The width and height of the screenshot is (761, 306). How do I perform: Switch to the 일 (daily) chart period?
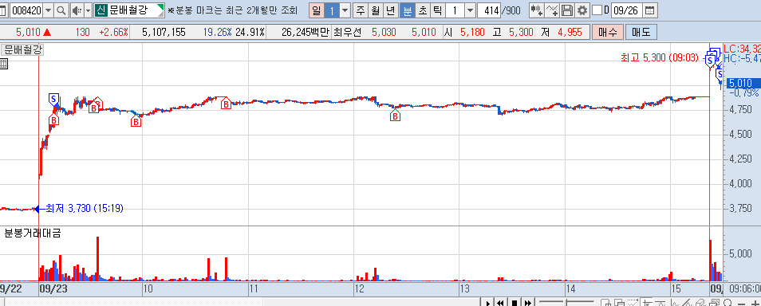(317, 10)
